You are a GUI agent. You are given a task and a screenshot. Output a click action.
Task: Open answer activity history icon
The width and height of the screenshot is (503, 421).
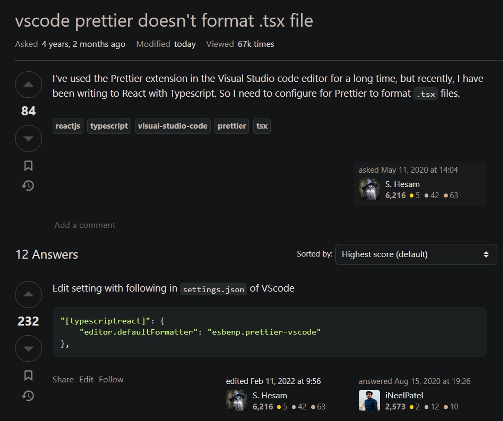(x=28, y=396)
